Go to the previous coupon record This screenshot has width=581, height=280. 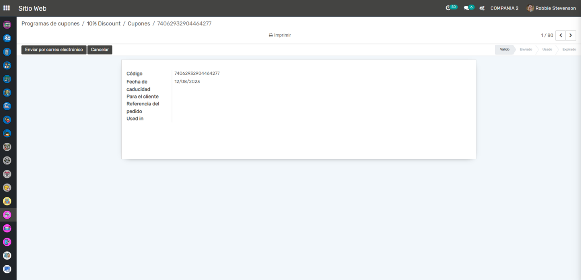[x=560, y=35]
